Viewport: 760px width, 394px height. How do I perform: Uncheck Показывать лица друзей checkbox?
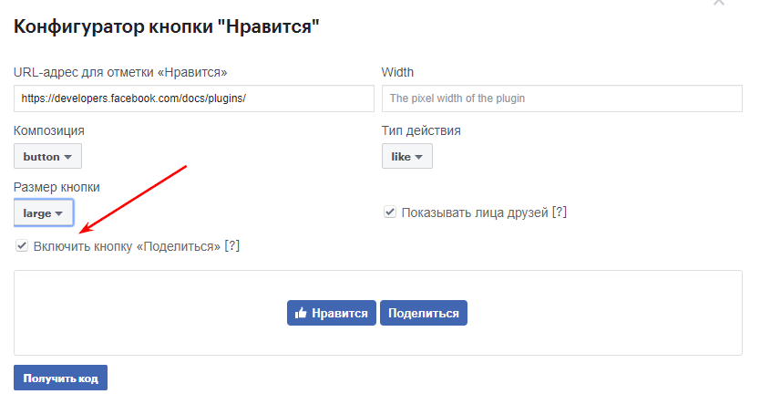pos(390,212)
